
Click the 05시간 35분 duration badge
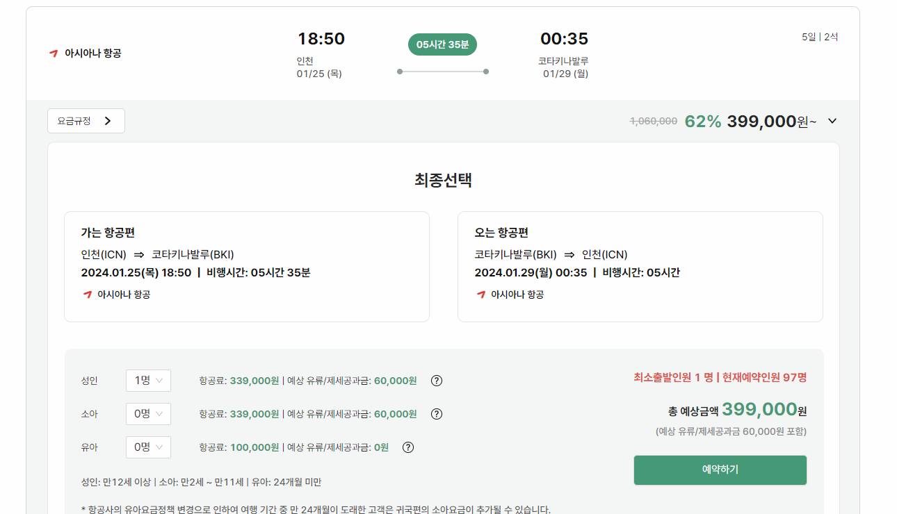click(442, 44)
